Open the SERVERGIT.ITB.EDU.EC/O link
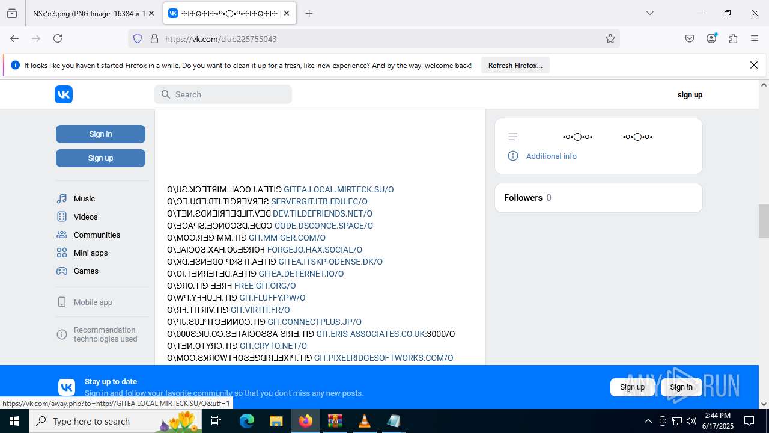 coord(319,201)
